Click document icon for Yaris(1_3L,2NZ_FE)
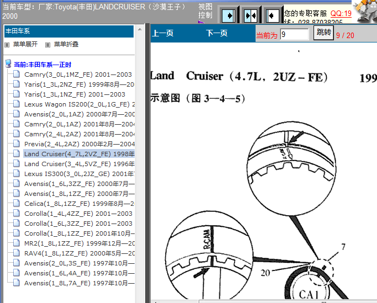377x303 pixels. 17,84
